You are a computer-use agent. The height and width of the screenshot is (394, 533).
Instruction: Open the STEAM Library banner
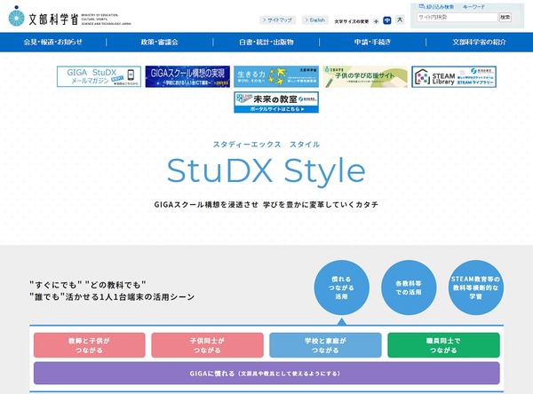(x=454, y=77)
